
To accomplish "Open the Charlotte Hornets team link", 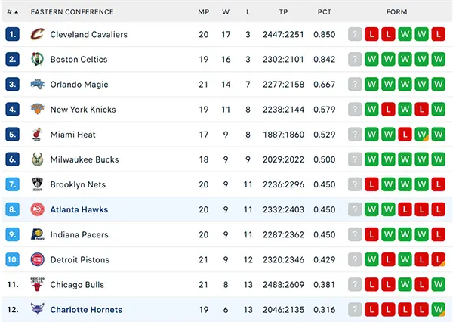I will point(86,310).
